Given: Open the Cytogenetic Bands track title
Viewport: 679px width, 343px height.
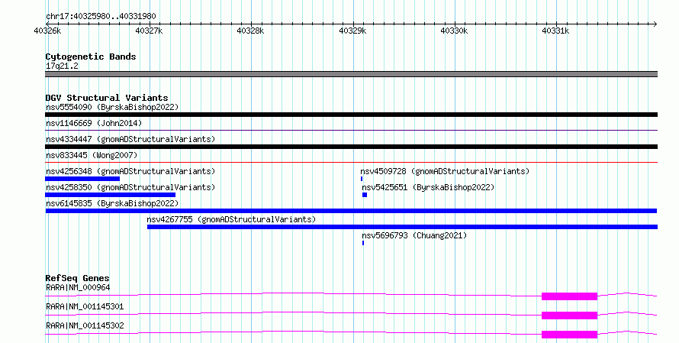Looking at the screenshot, I should tap(91, 57).
